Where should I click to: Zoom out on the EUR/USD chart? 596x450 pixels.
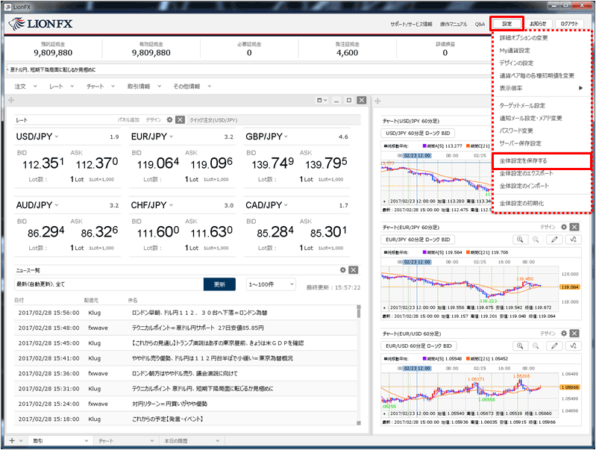coord(536,346)
